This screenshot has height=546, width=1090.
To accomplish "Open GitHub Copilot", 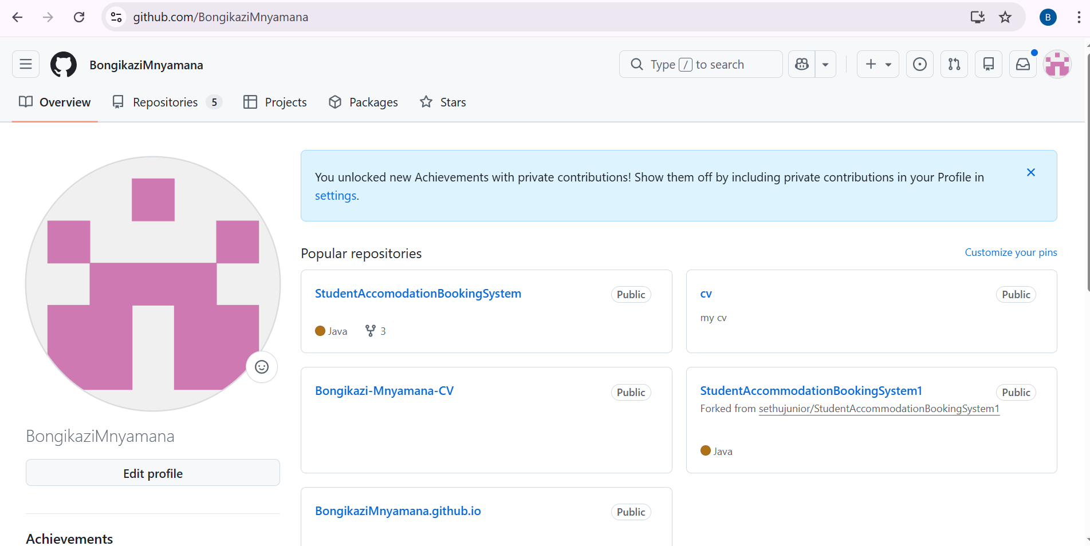I will click(x=801, y=64).
